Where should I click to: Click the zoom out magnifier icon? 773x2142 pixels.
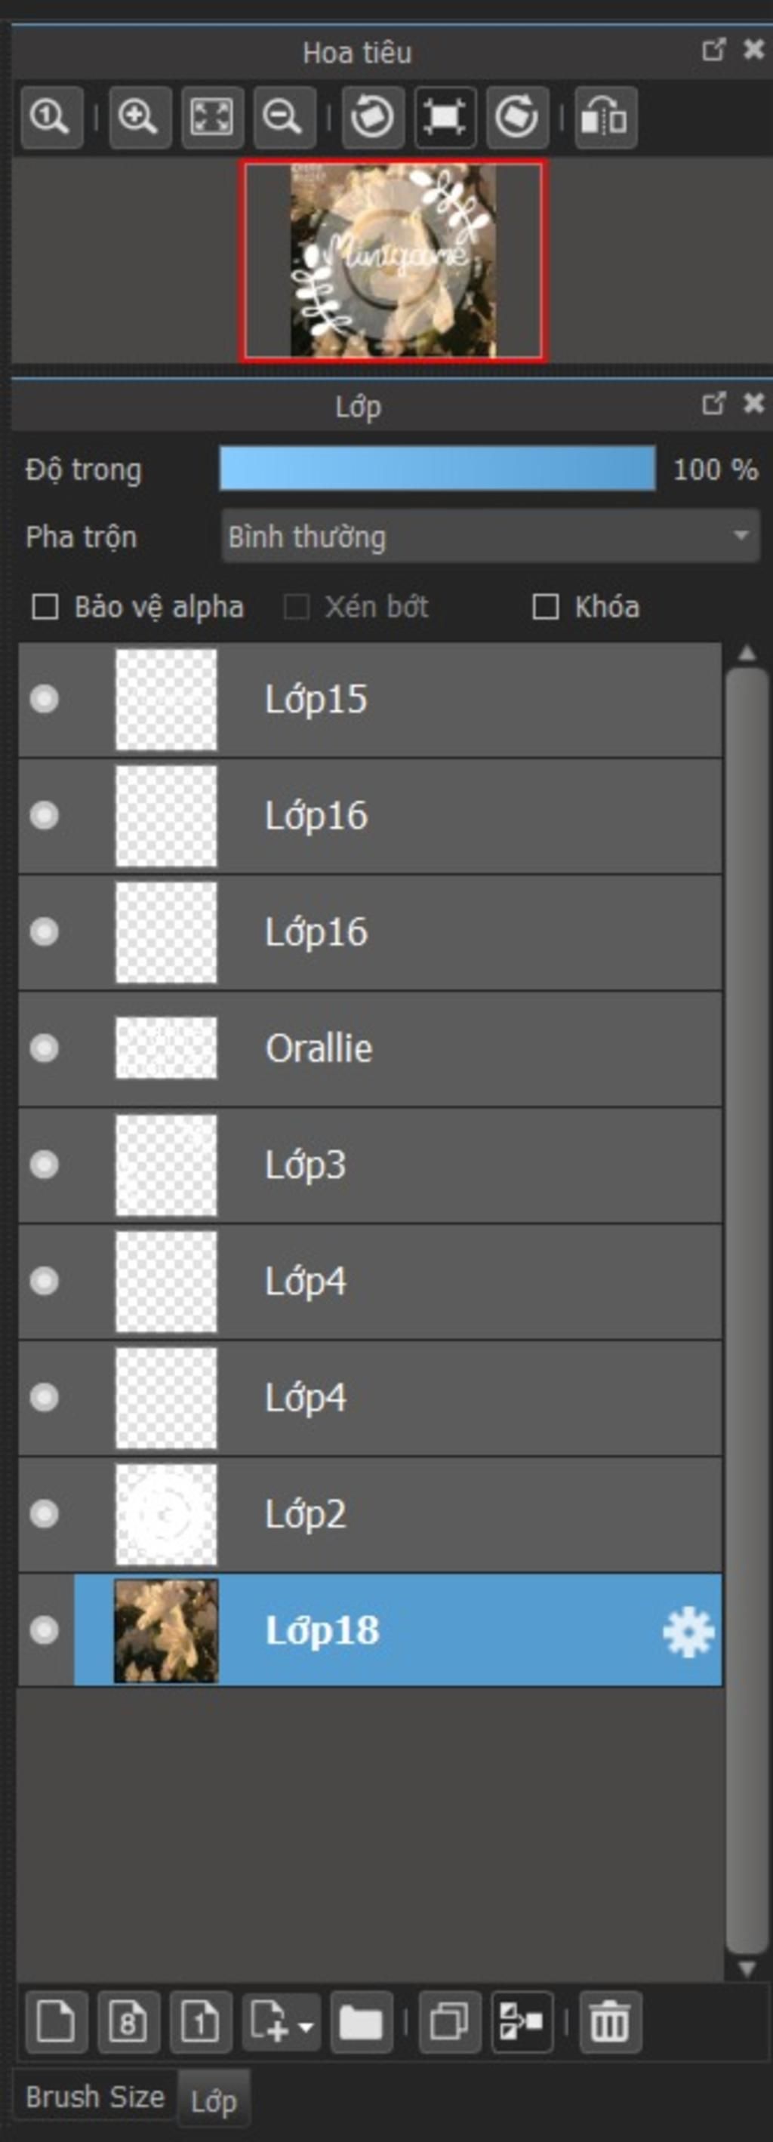click(283, 117)
